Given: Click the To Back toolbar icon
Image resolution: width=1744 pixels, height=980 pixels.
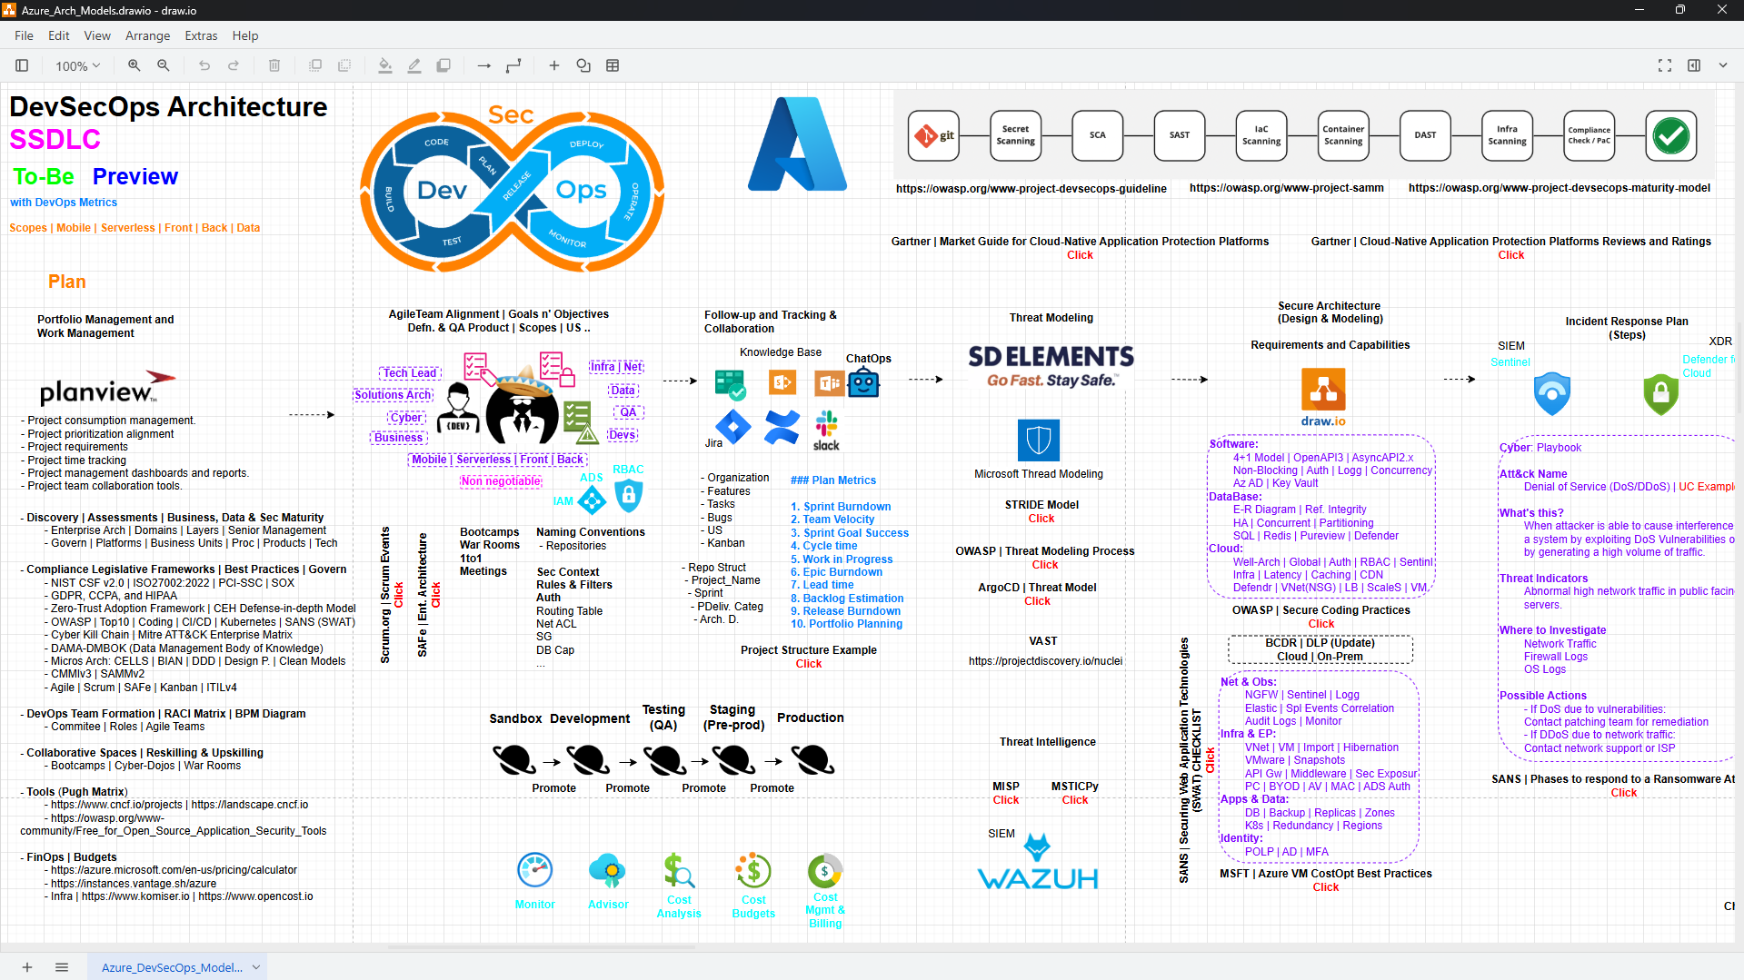Looking at the screenshot, I should click(344, 65).
